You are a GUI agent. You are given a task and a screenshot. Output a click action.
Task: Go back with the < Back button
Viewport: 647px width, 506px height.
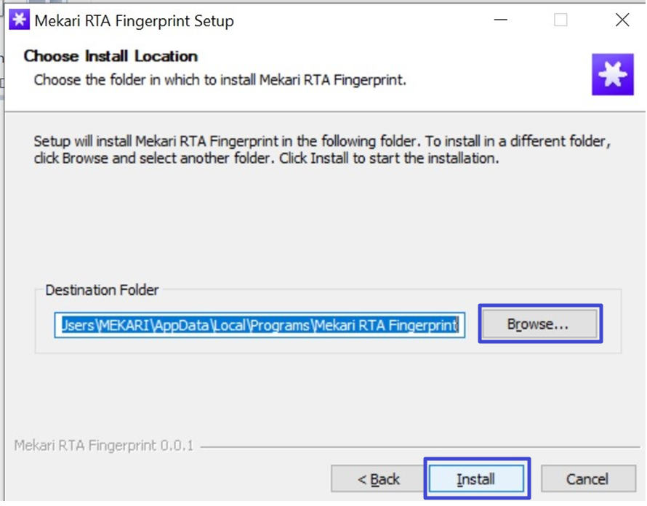(x=378, y=479)
